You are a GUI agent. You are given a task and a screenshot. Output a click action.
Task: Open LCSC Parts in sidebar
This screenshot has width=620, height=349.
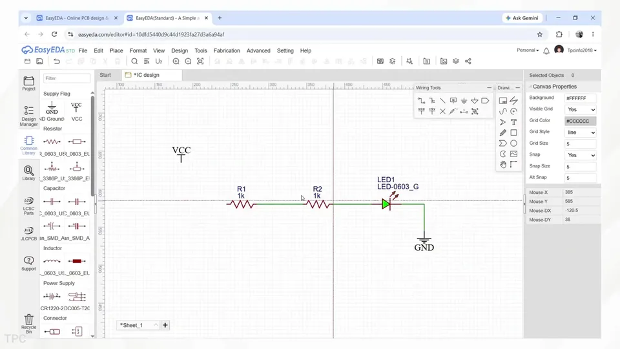point(28,206)
